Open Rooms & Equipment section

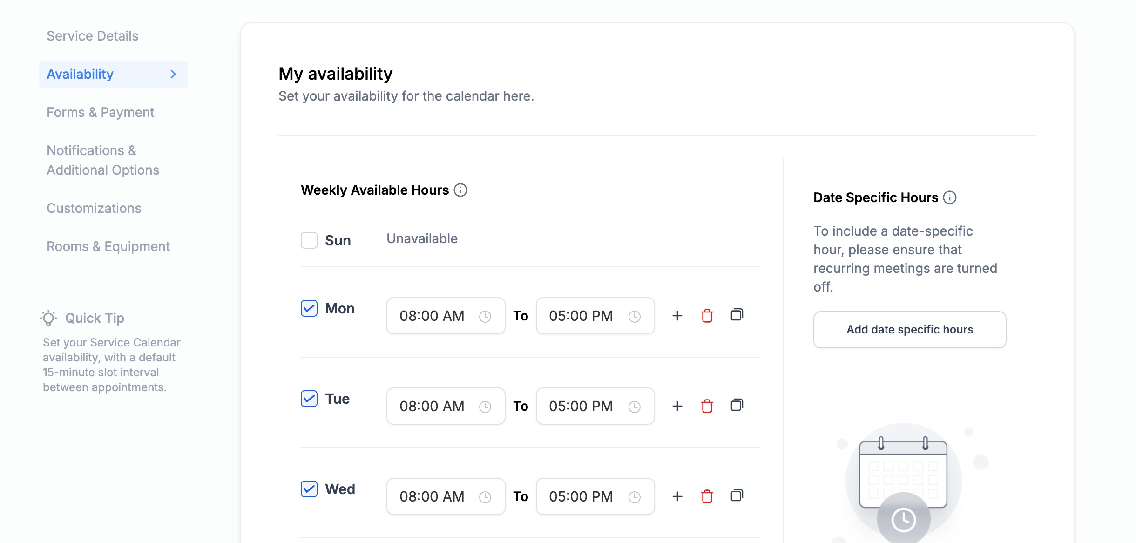pyautogui.click(x=108, y=246)
